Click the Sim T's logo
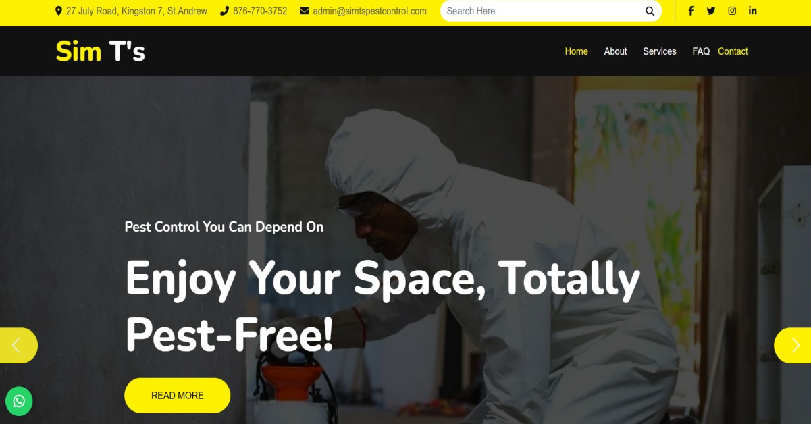The height and width of the screenshot is (424, 811). (x=101, y=51)
